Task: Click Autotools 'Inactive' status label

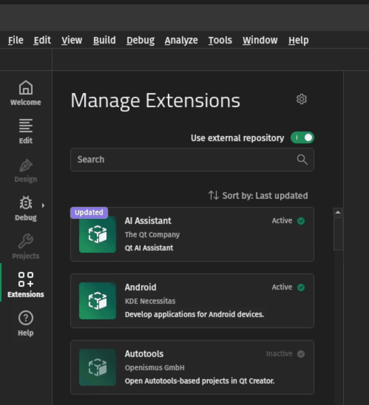Action: pos(279,354)
